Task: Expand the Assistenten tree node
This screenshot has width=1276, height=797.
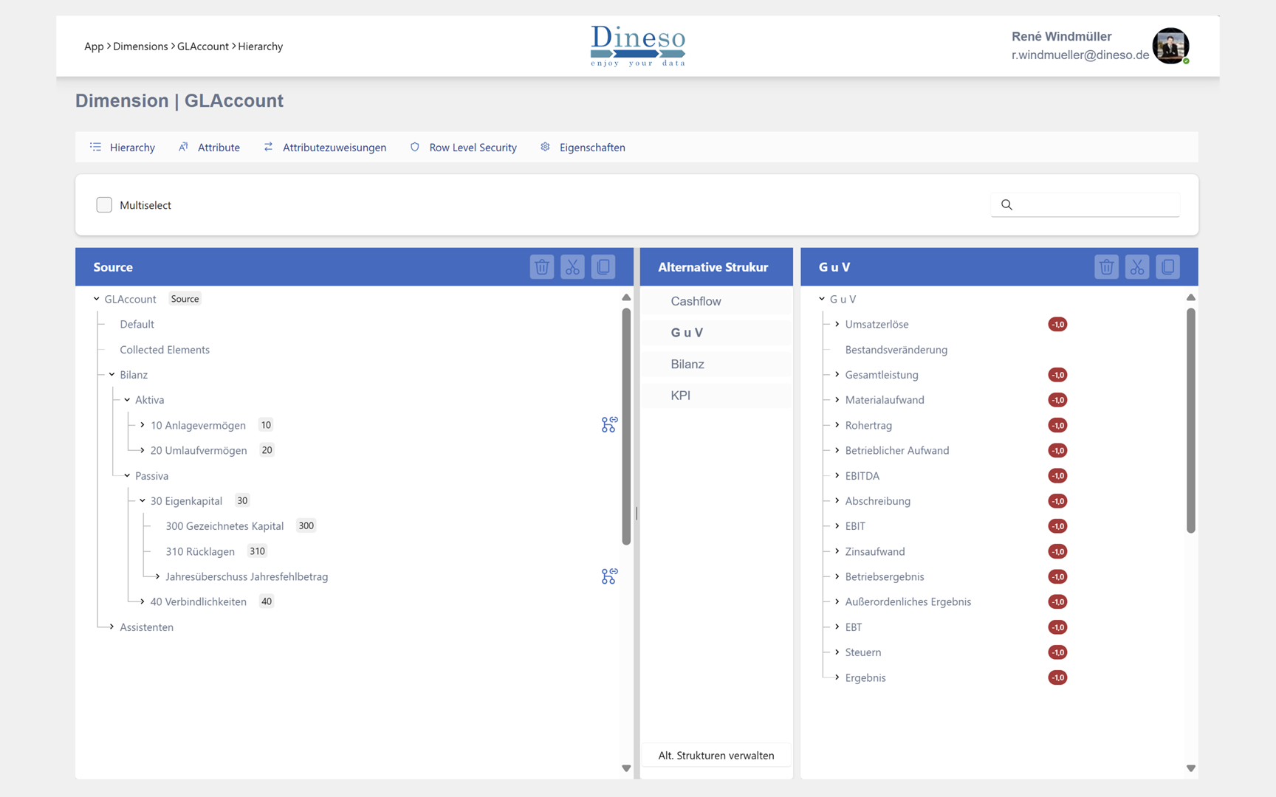Action: (x=112, y=627)
